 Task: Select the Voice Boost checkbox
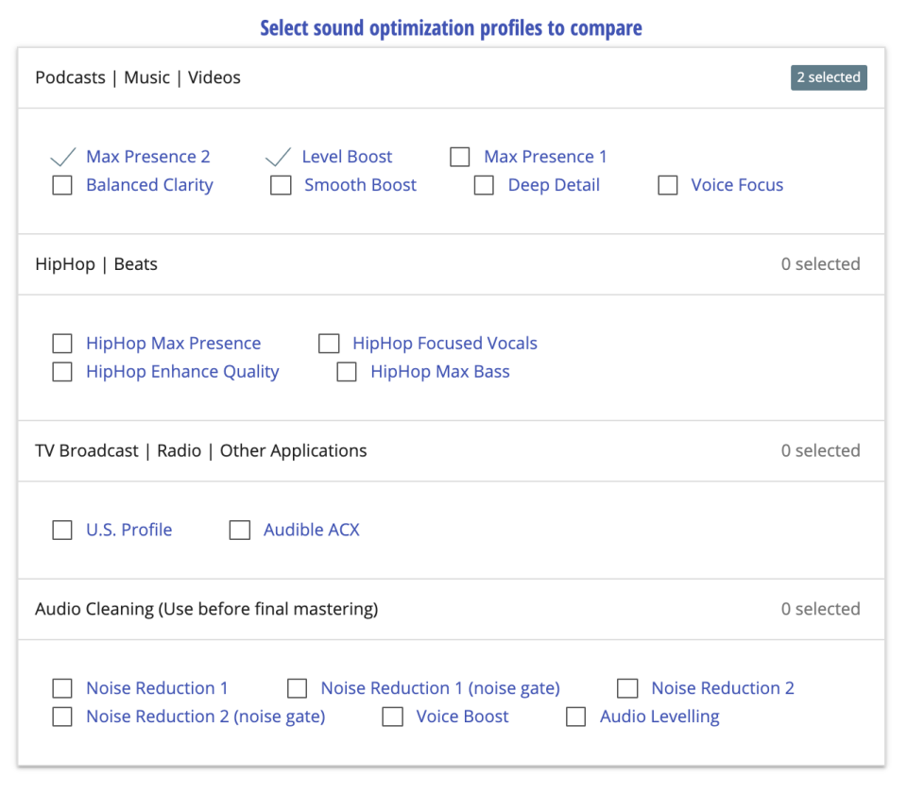[393, 717]
